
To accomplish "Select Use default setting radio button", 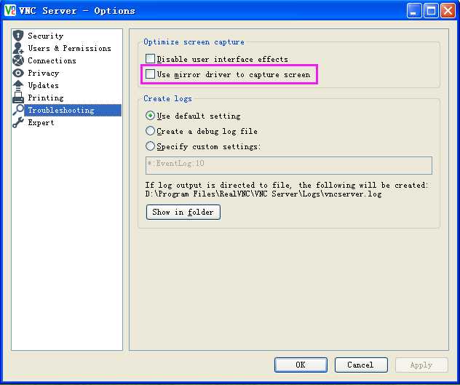I will (x=150, y=116).
